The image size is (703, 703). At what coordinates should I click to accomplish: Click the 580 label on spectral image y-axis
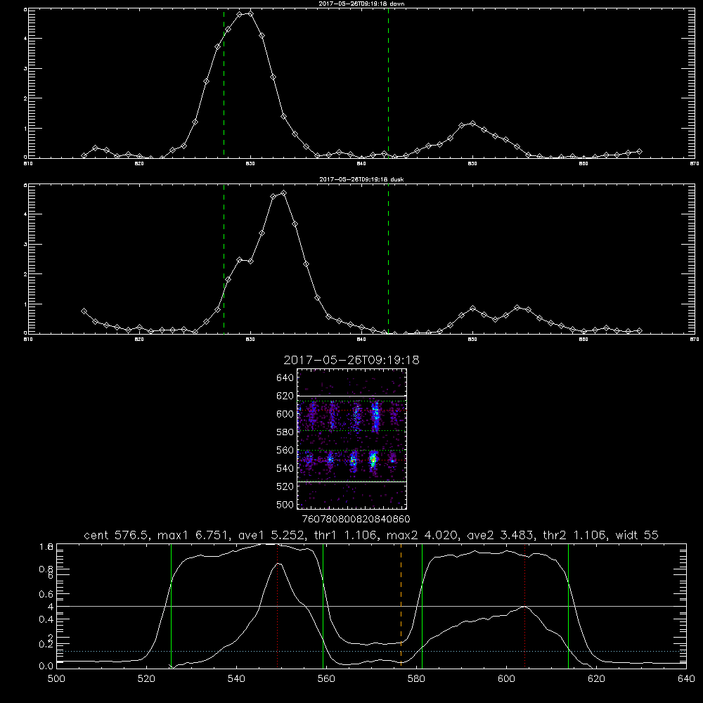[285, 432]
